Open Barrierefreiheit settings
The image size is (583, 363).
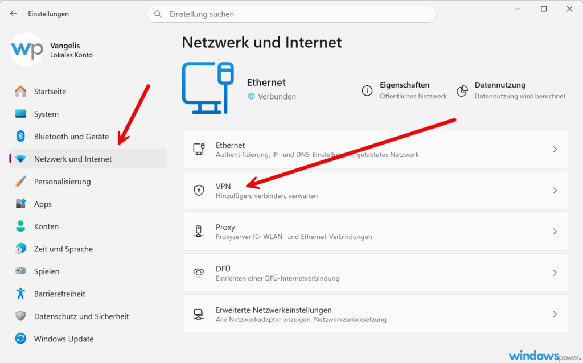88,294
